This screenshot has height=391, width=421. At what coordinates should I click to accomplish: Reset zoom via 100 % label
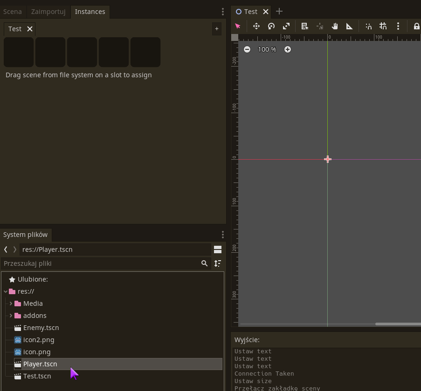tap(267, 49)
